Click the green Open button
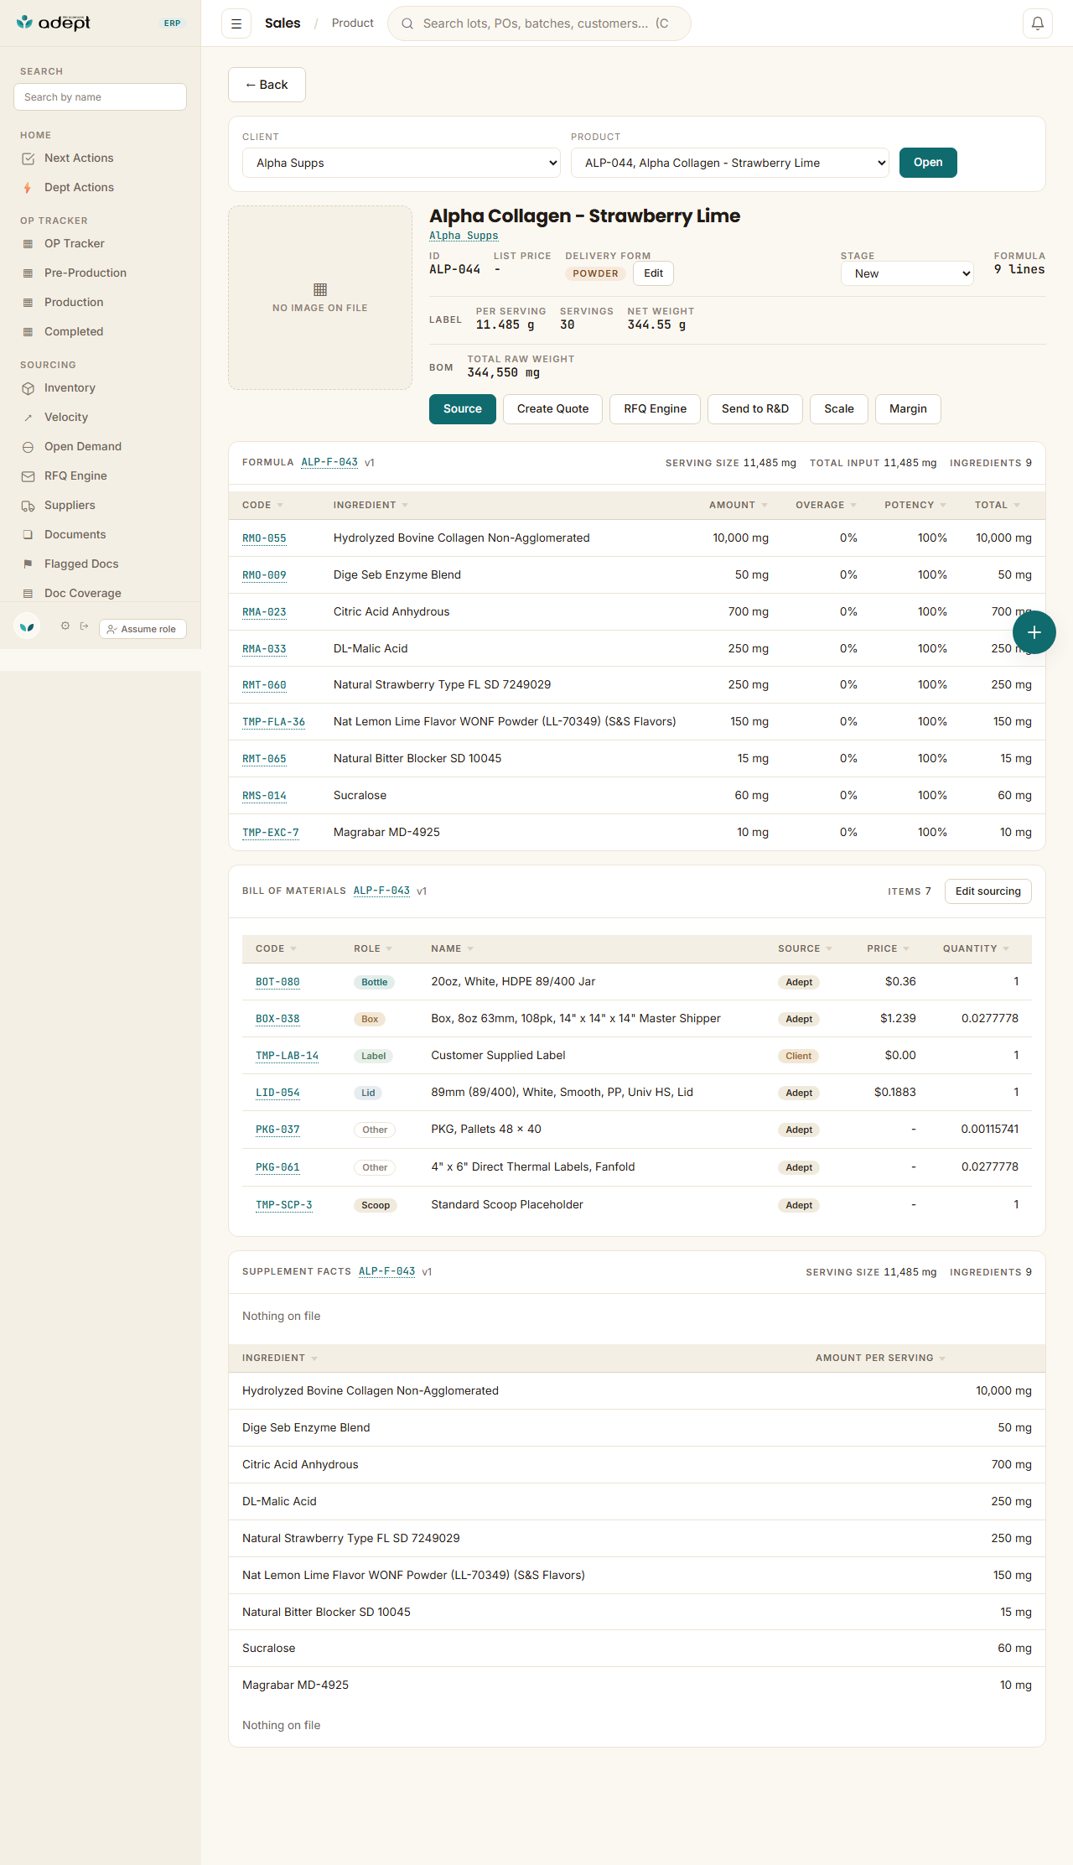The width and height of the screenshot is (1073, 1865). (x=928, y=163)
